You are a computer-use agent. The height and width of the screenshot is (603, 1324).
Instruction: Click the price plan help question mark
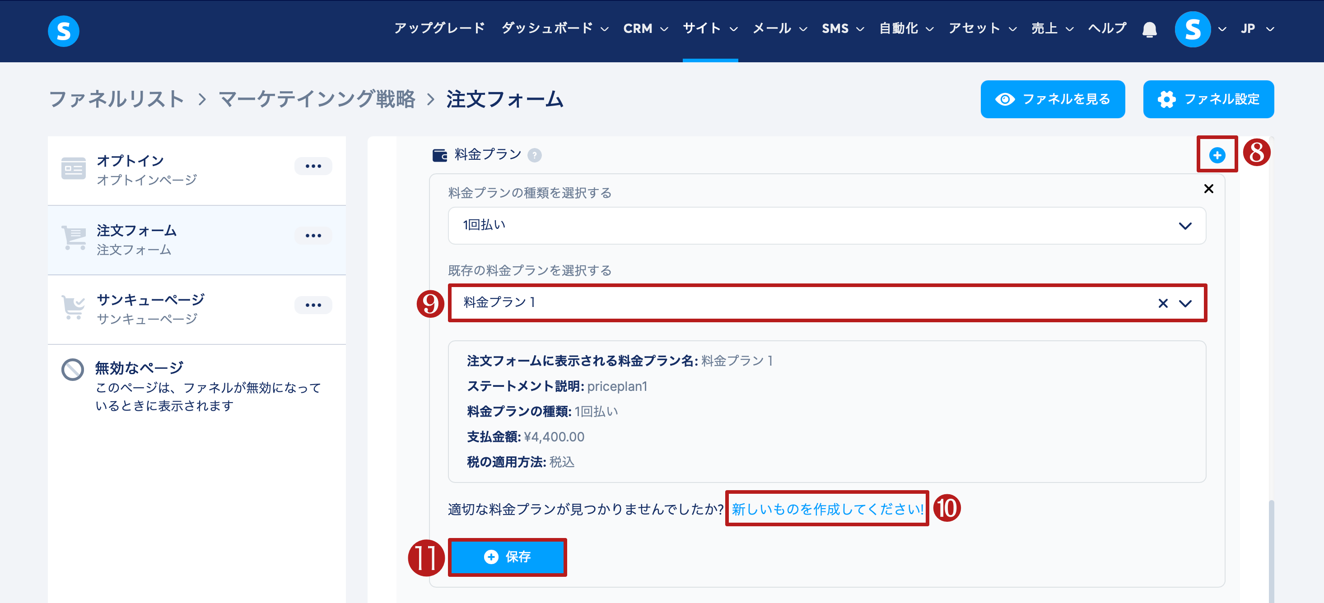535,155
